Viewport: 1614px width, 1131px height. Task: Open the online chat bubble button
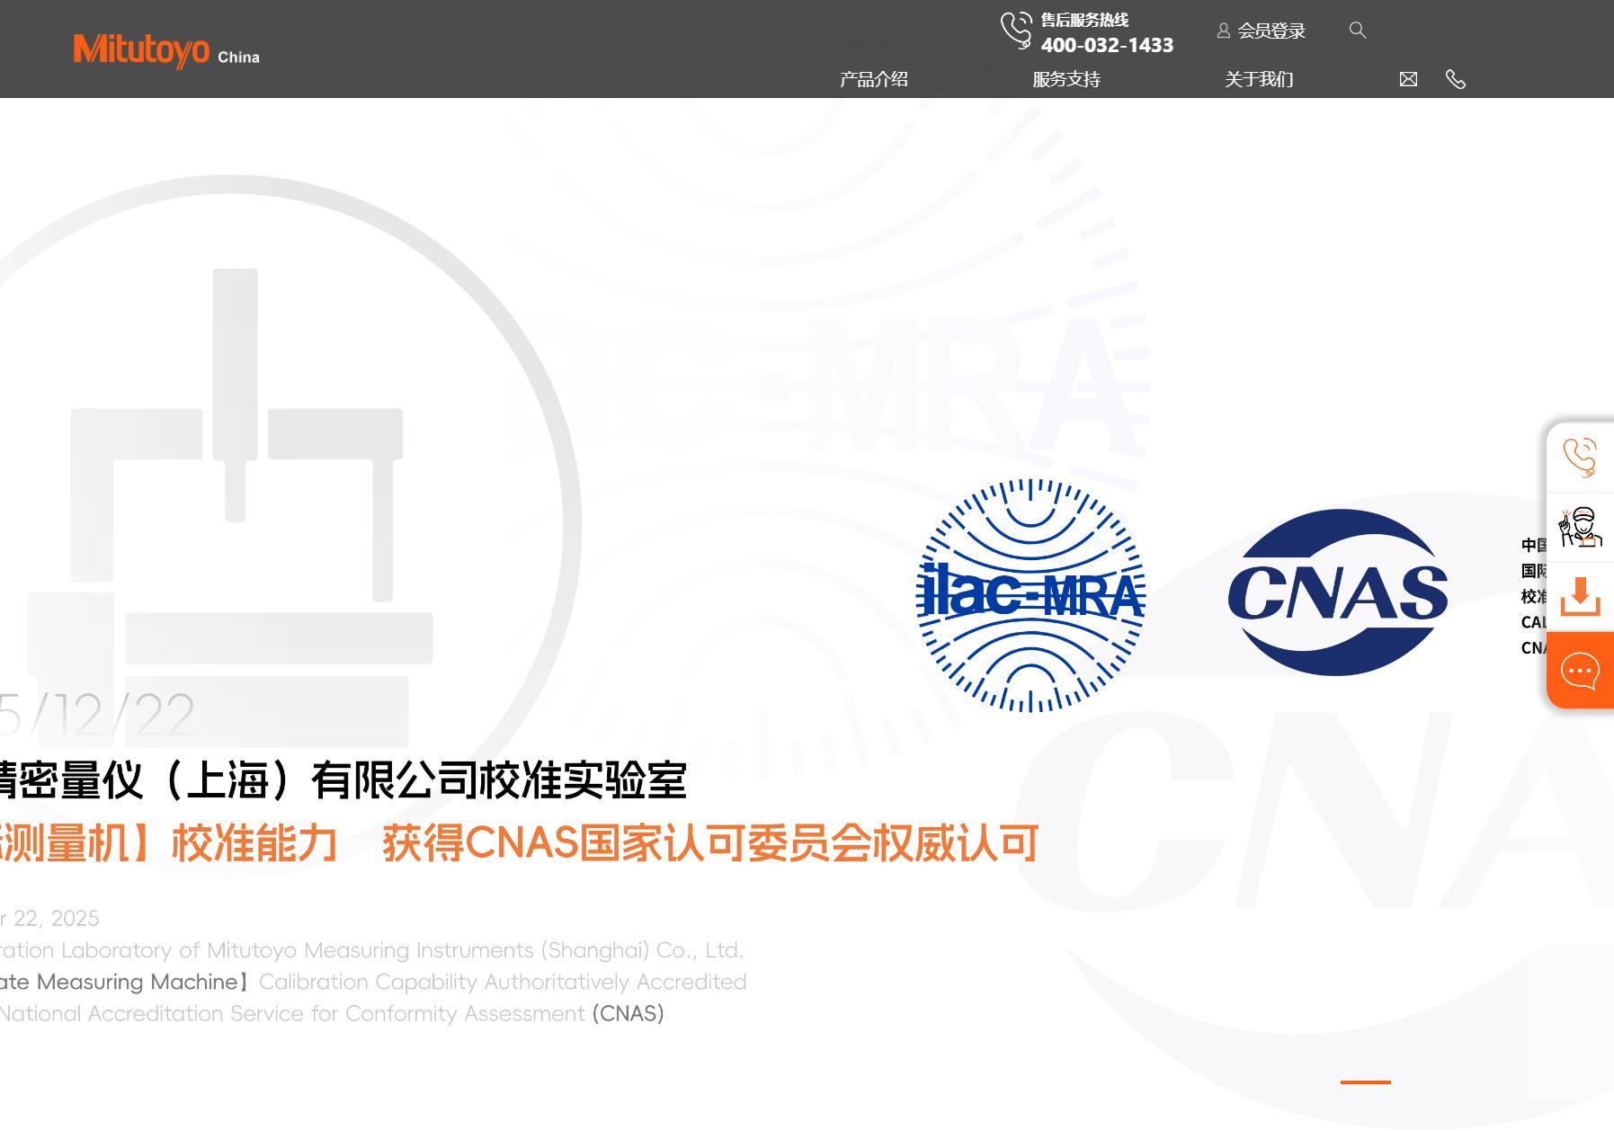(x=1580, y=671)
